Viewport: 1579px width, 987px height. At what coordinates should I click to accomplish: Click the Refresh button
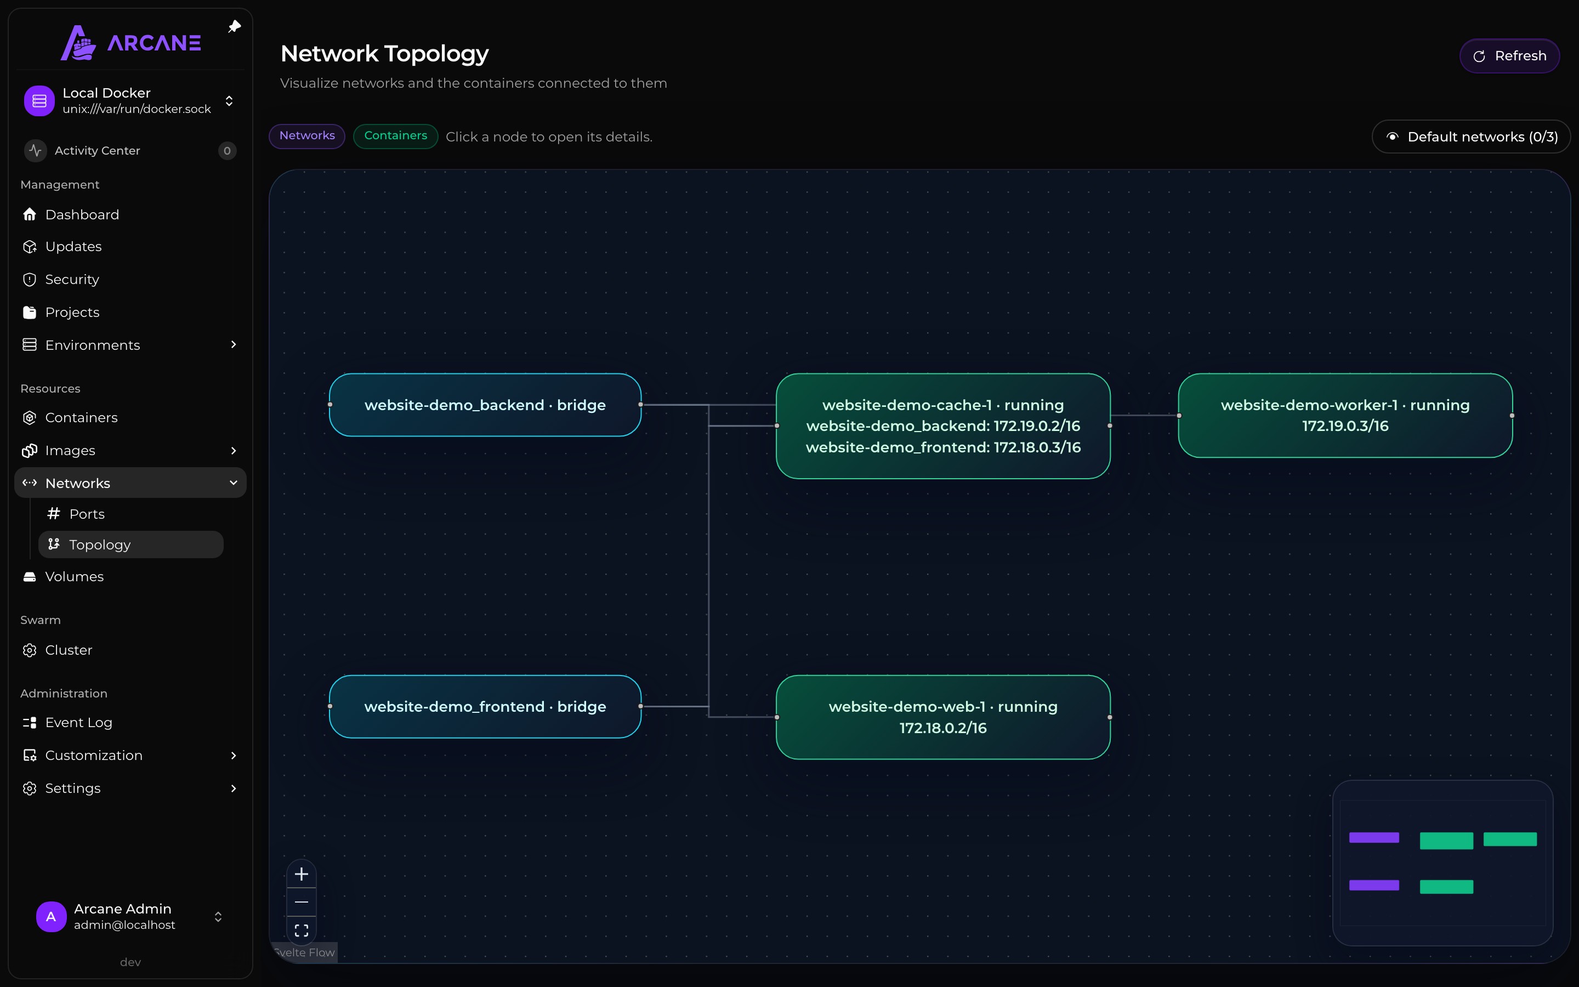[x=1509, y=56]
